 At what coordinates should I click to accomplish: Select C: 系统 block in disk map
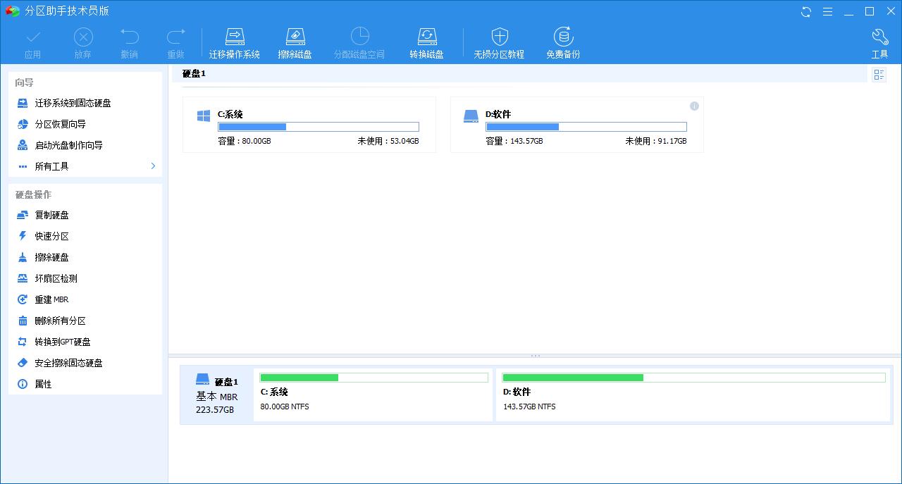point(373,395)
